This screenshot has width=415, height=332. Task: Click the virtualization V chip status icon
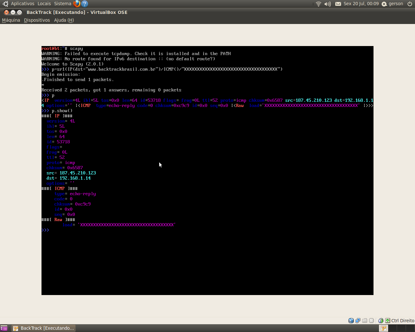(372, 321)
